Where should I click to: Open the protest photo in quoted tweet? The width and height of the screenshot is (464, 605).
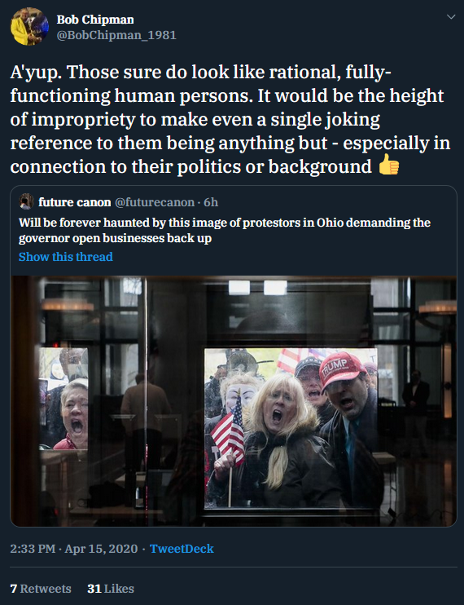coord(234,401)
